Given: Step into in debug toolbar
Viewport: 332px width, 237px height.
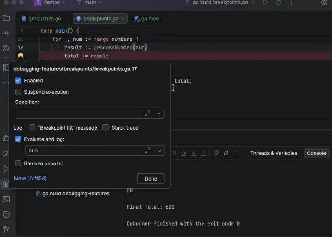Looking at the screenshot, I should tap(193, 153).
